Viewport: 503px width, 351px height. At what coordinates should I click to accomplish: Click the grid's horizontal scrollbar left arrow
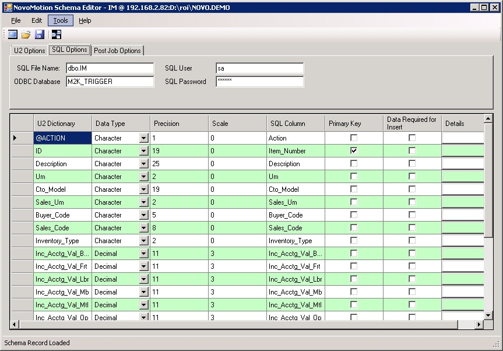coord(15,324)
